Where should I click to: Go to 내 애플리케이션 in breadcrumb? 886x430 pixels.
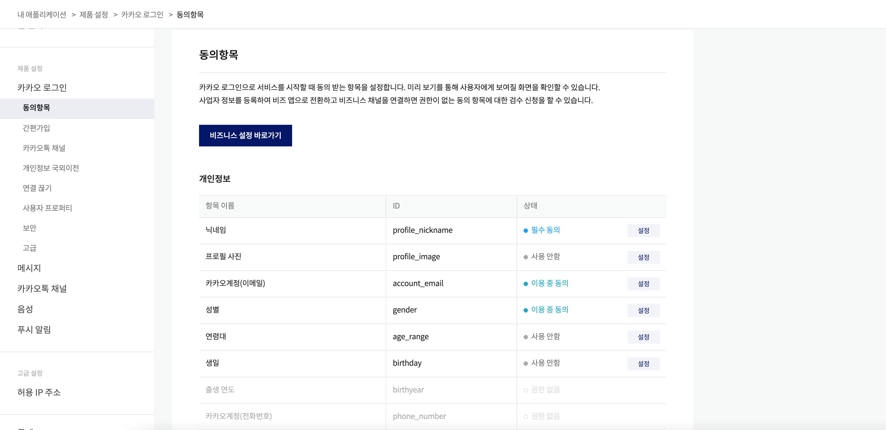coord(42,14)
